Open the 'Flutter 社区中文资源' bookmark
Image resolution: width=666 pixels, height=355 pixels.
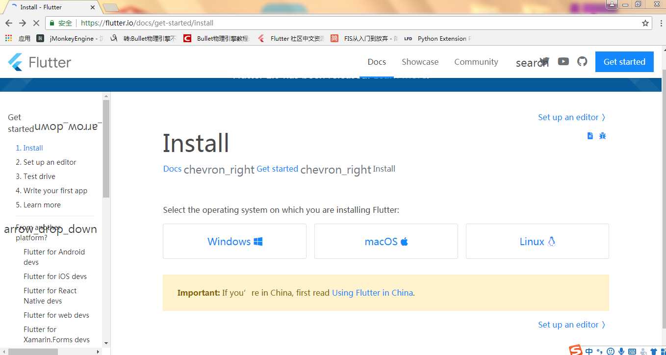291,38
